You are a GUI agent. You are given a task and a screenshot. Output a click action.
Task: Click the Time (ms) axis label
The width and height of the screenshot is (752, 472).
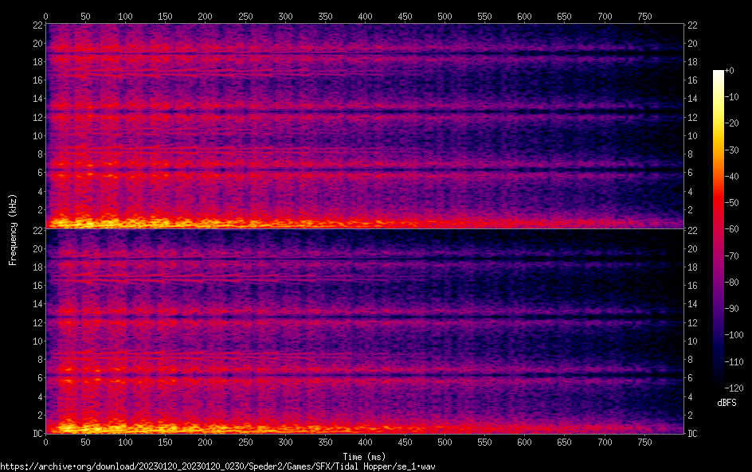click(x=364, y=456)
